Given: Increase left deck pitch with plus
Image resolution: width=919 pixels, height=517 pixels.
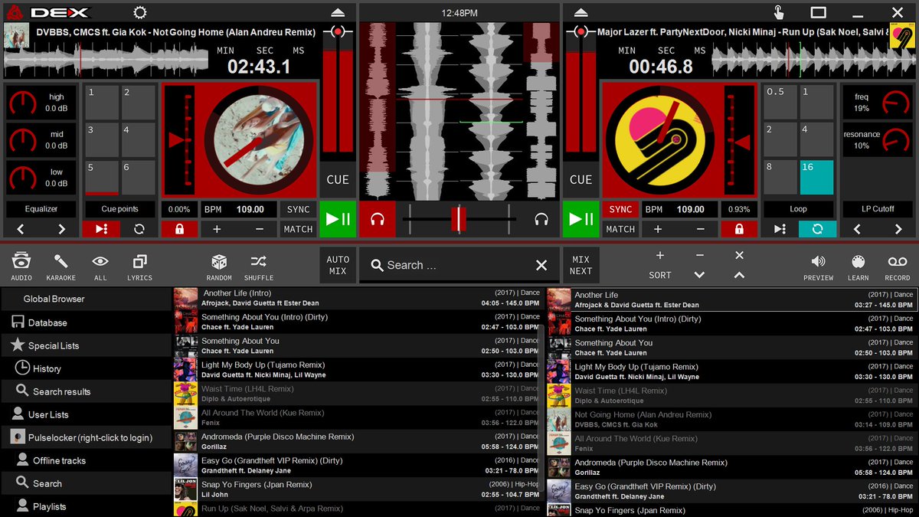Looking at the screenshot, I should [x=217, y=229].
